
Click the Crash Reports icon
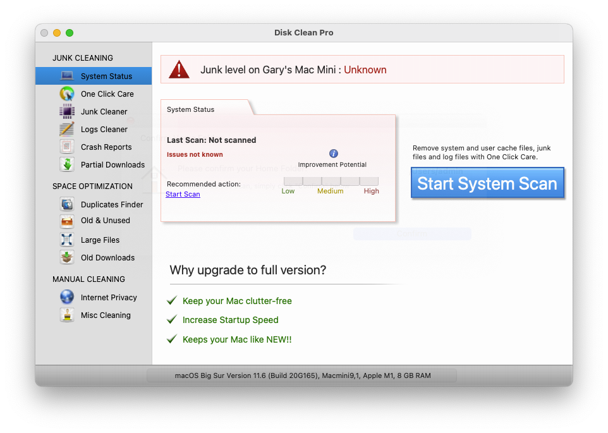(x=67, y=147)
